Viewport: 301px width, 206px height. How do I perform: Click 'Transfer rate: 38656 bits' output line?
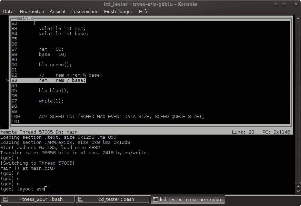point(75,153)
